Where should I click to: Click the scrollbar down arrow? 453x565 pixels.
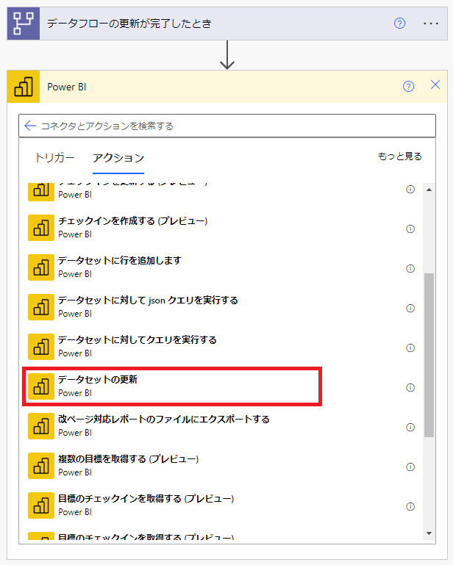click(429, 533)
